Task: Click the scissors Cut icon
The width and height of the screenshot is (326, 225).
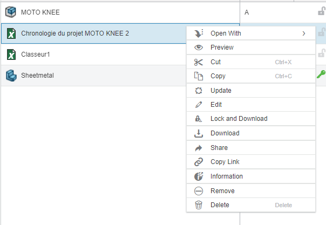Action: [199, 62]
